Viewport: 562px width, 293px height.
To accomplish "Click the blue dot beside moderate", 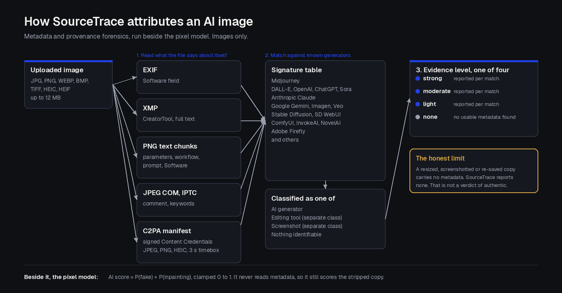I will 417,92.
